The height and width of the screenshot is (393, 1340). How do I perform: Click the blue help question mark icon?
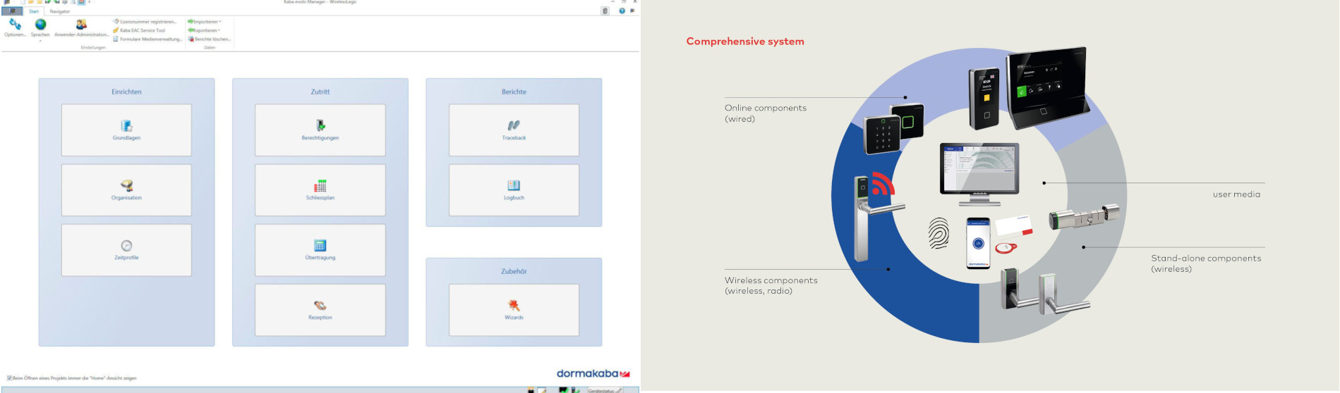pyautogui.click(x=622, y=11)
